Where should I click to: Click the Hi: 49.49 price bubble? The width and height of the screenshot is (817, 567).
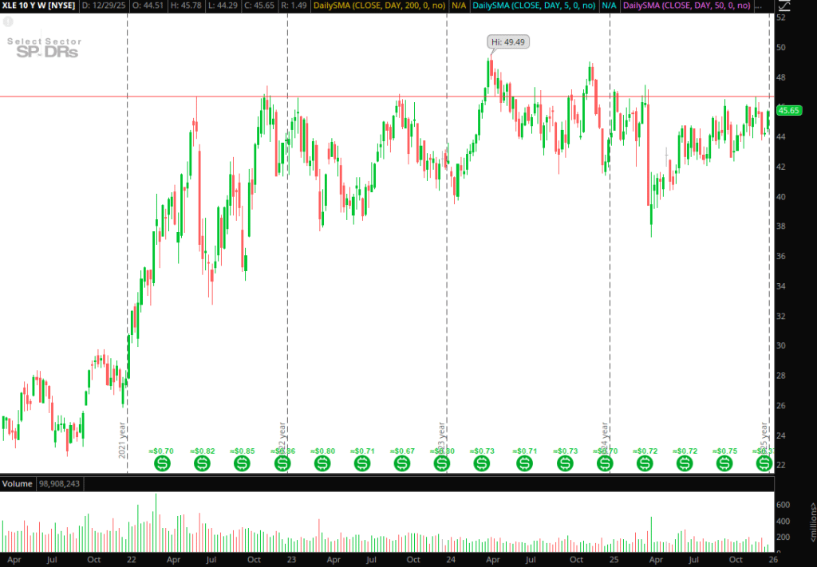508,41
